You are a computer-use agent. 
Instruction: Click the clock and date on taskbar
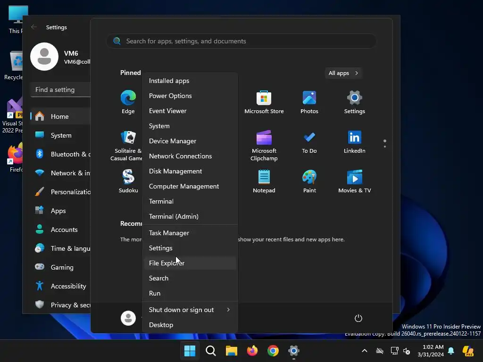pyautogui.click(x=431, y=351)
